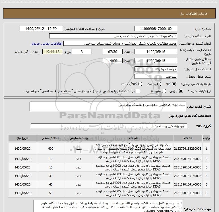Click the validity time field 14:00

coord(113,61)
